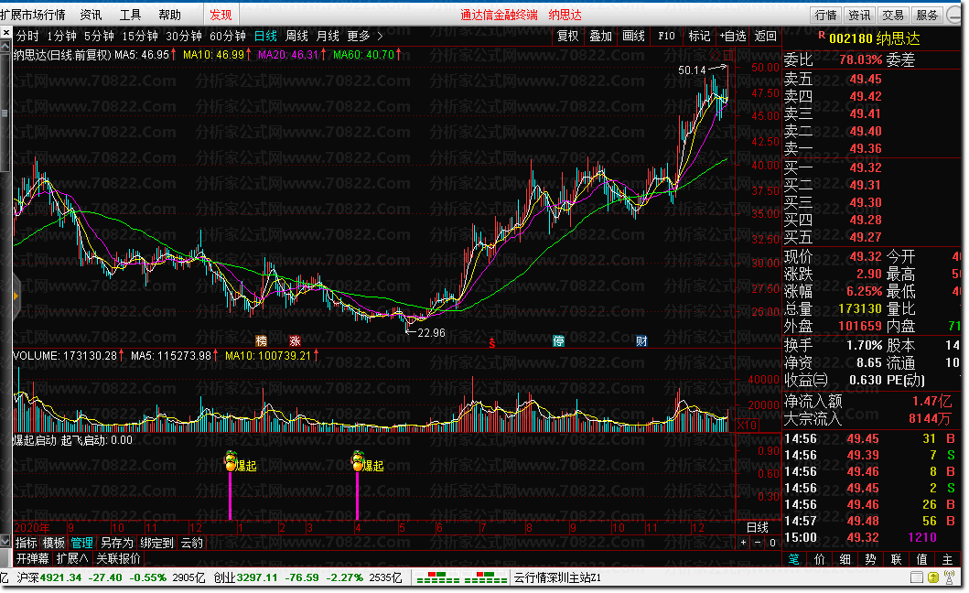The width and height of the screenshot is (969, 593).
Task: Select the 日线 daily period
Action: [265, 37]
